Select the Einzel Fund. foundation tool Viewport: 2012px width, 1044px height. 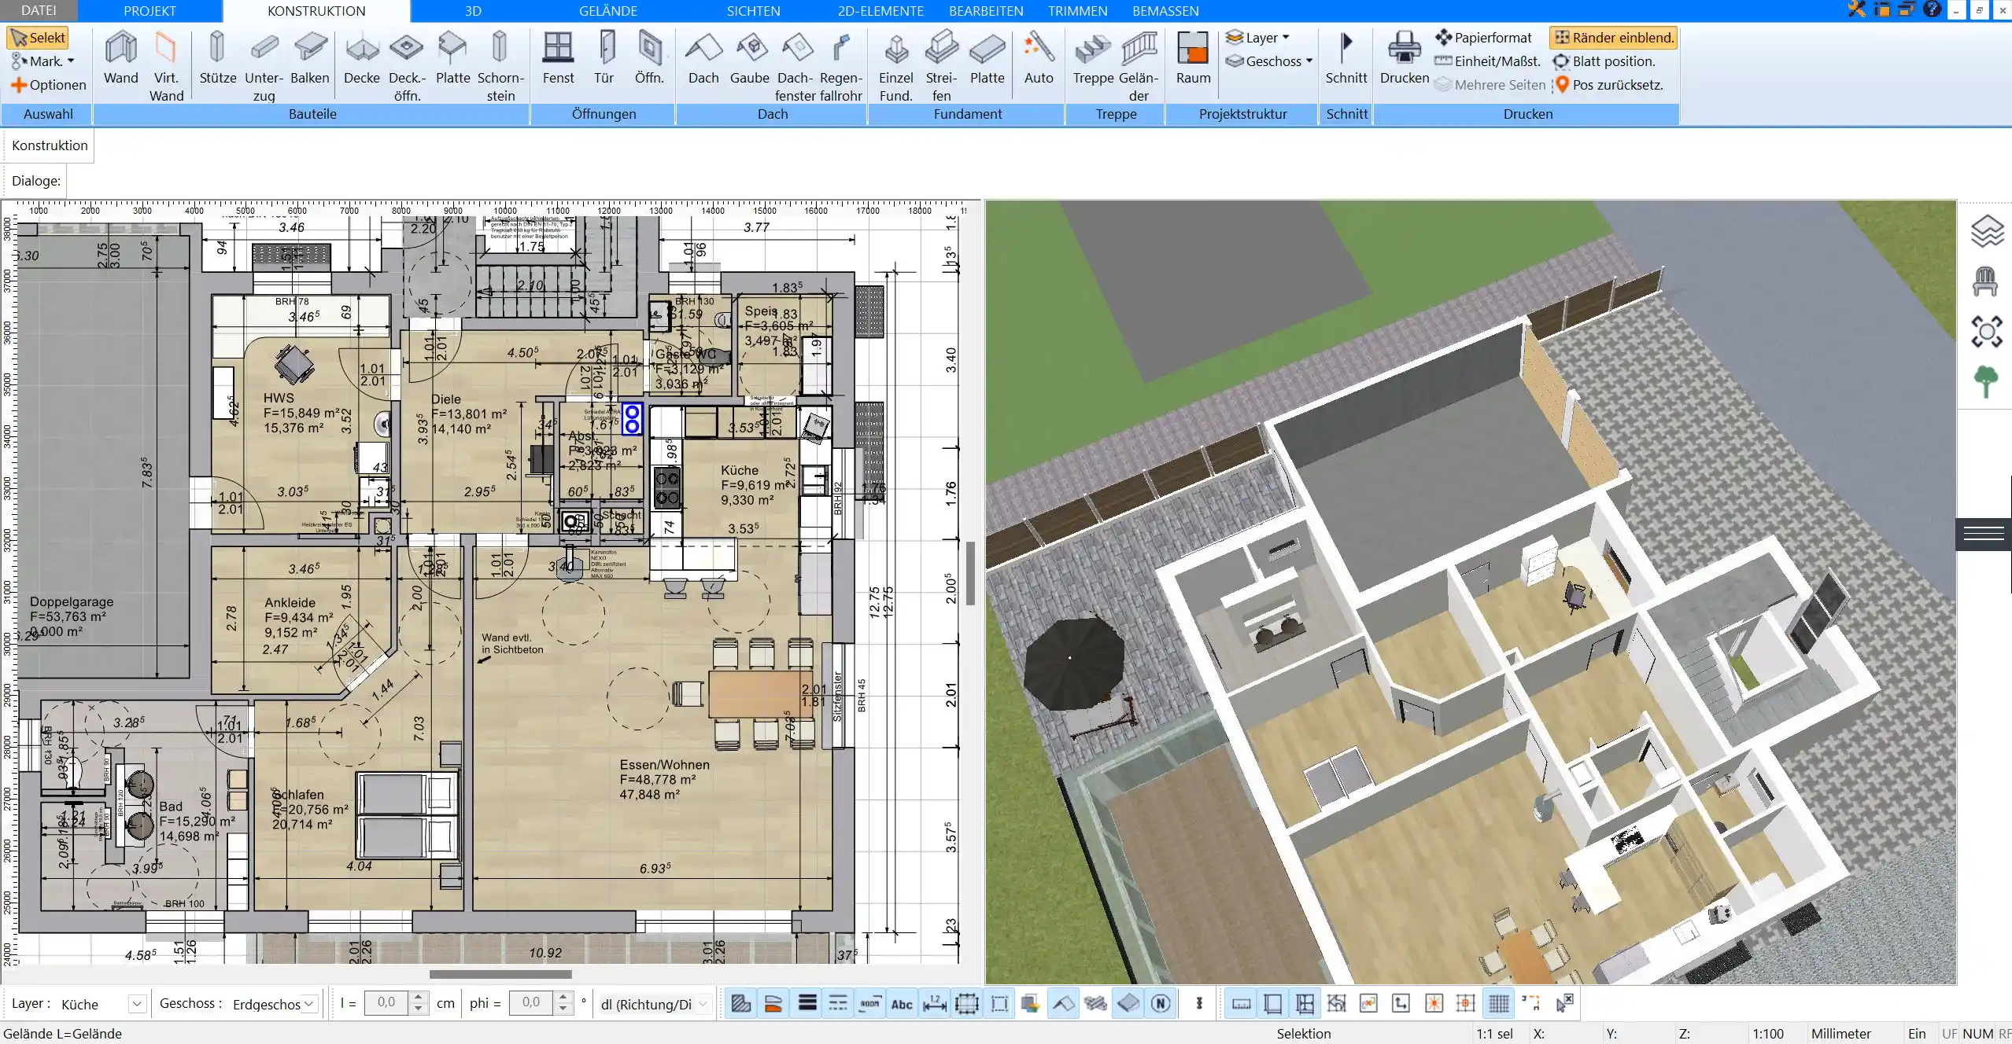[895, 66]
